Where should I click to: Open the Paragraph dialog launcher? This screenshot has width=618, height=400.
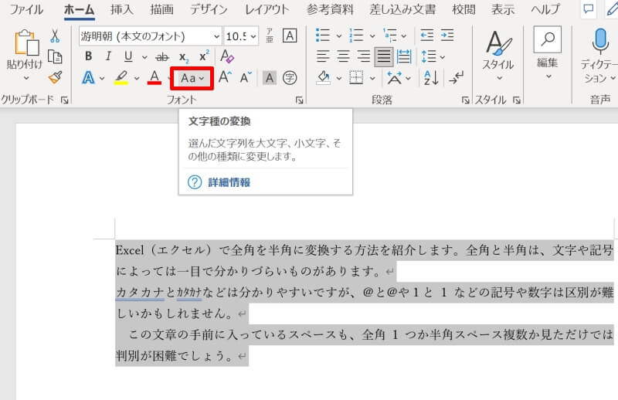click(466, 100)
